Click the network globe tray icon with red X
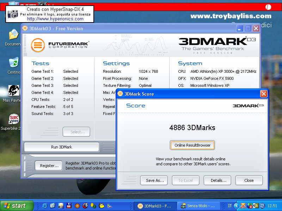 click(x=250, y=206)
